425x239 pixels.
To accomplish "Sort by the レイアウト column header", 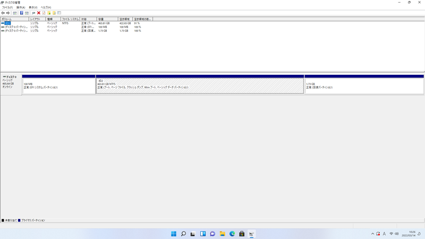I will (37, 19).
